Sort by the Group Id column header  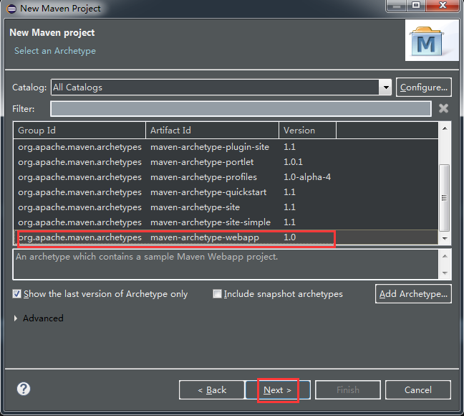coord(79,130)
